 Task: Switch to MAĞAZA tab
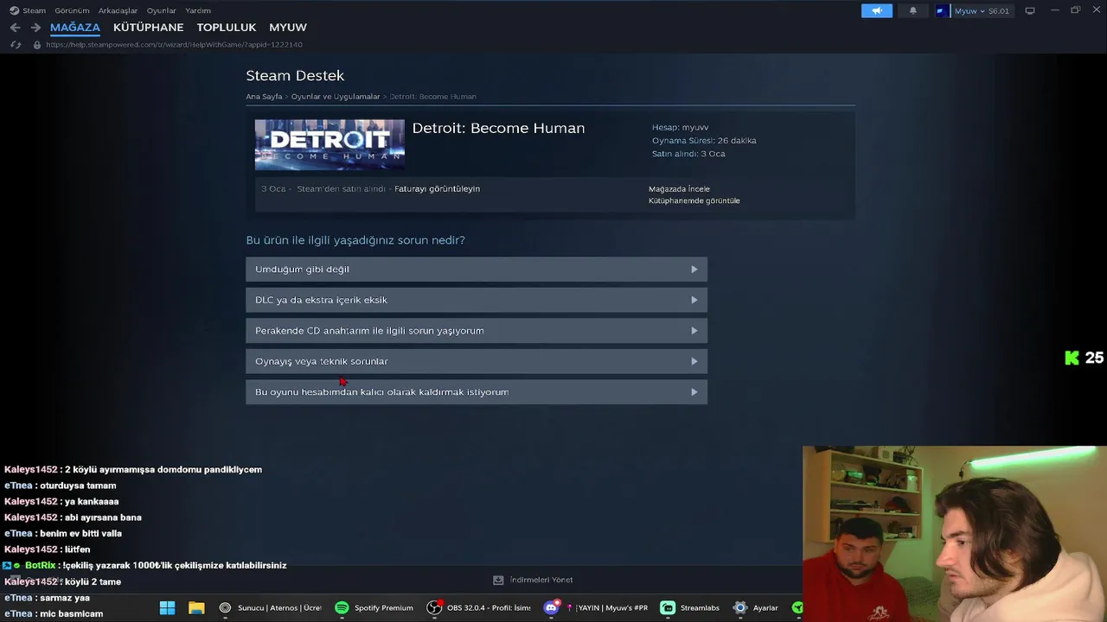click(x=75, y=28)
